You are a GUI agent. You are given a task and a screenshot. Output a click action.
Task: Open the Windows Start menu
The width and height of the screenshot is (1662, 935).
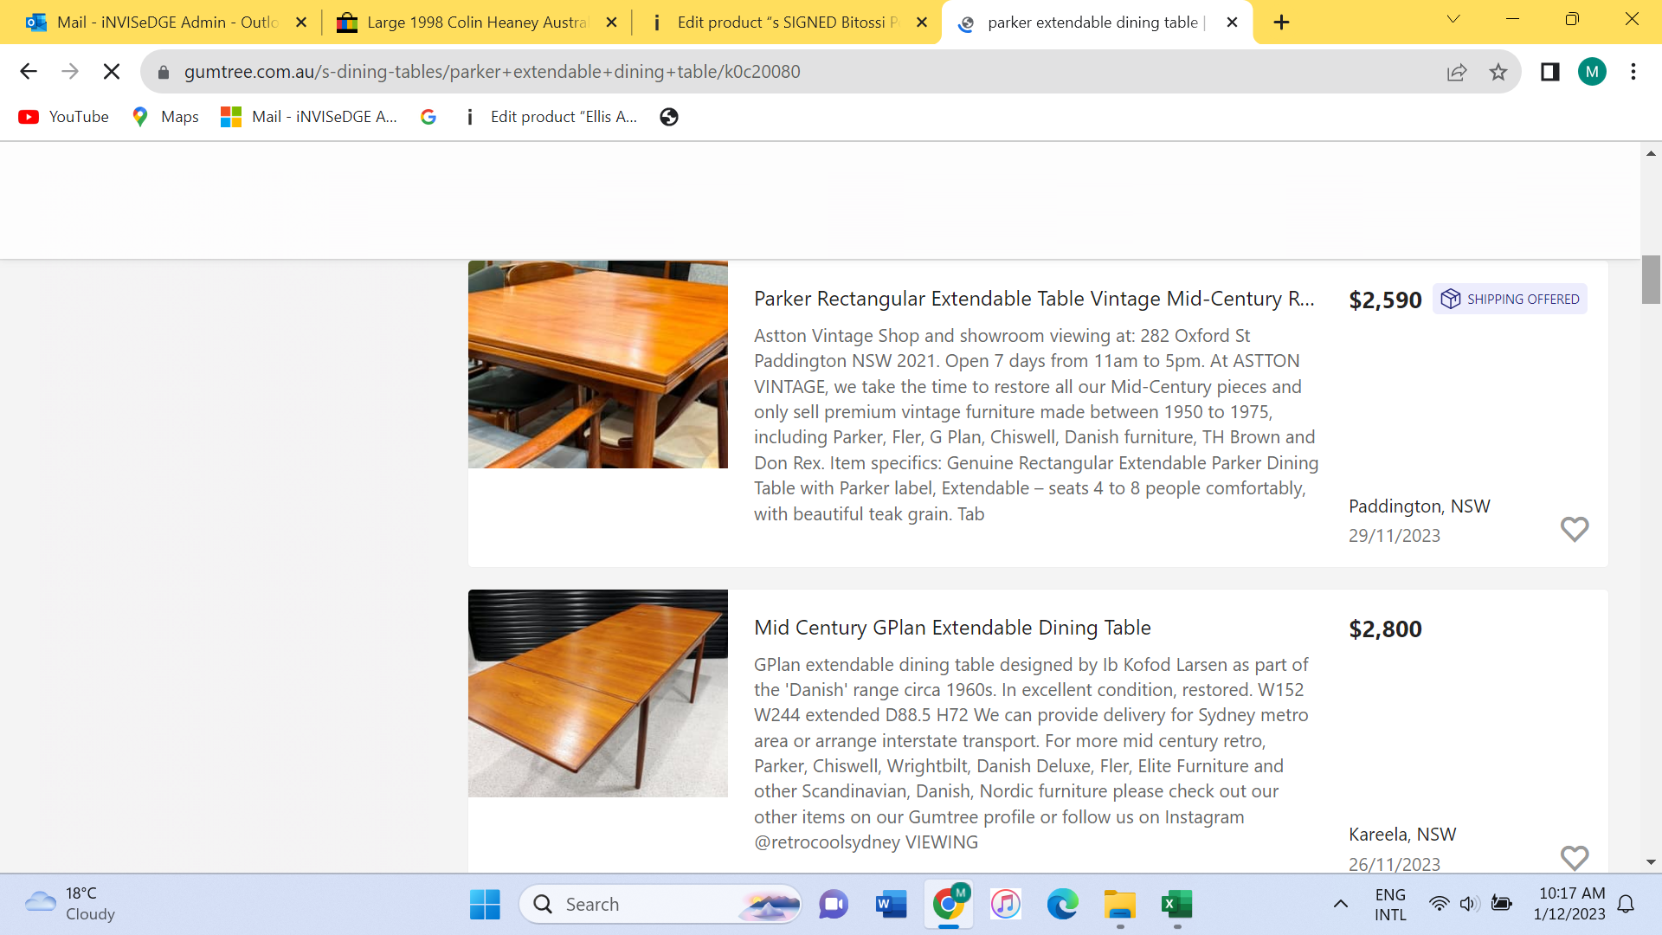pos(485,905)
